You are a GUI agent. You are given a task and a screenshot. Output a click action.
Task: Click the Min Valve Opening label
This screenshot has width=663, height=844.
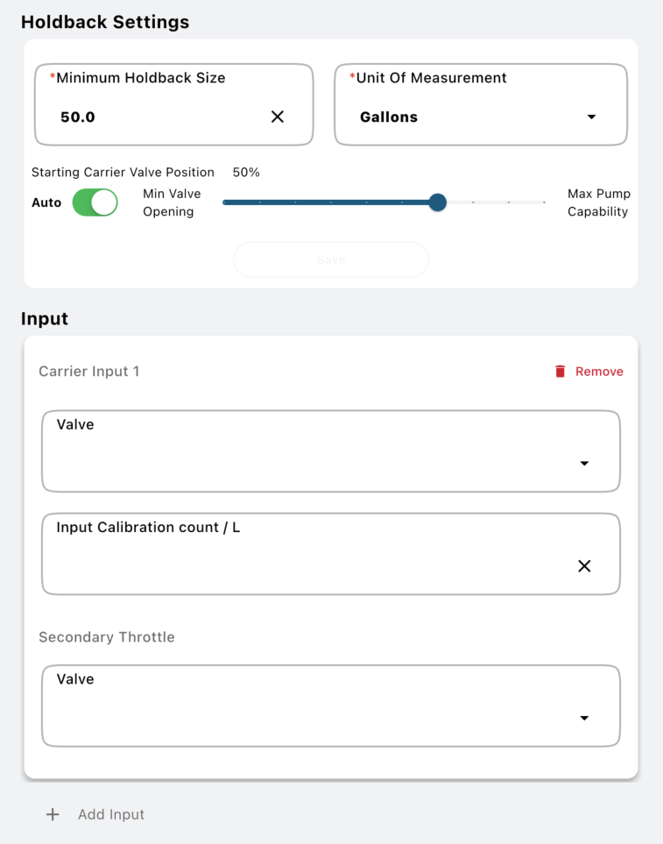[172, 202]
